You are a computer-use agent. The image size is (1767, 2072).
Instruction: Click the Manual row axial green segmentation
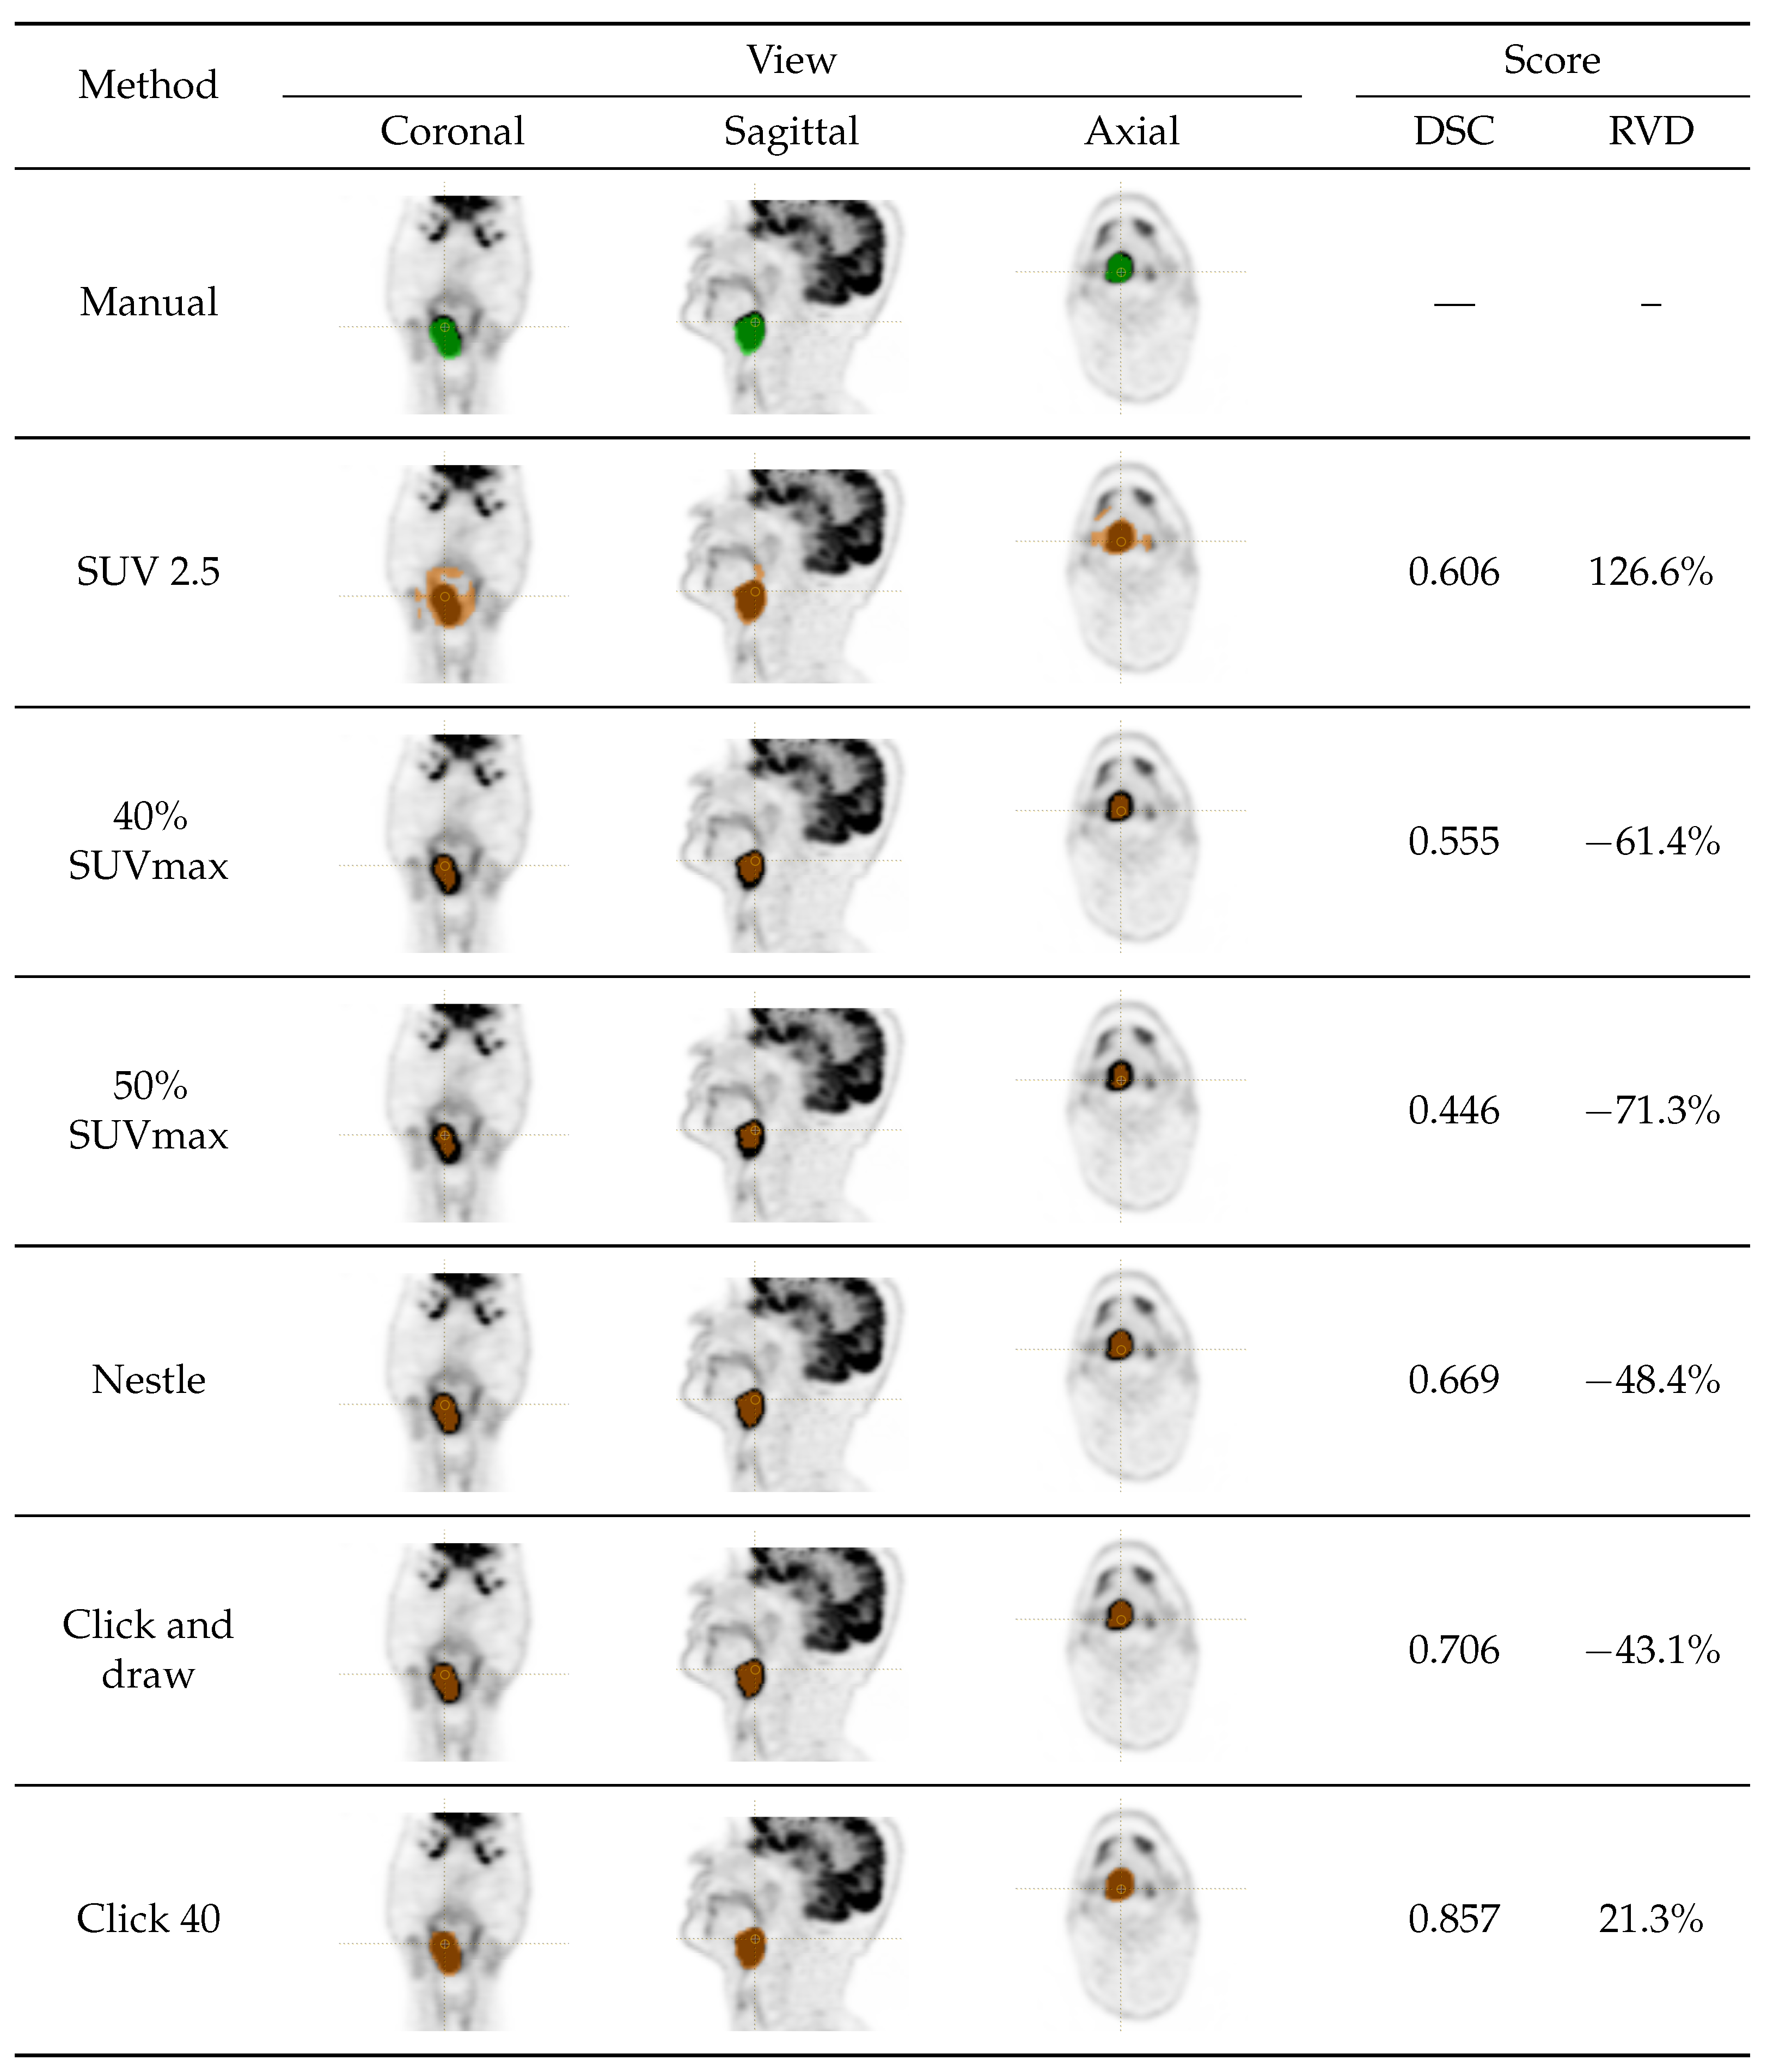tap(1119, 268)
